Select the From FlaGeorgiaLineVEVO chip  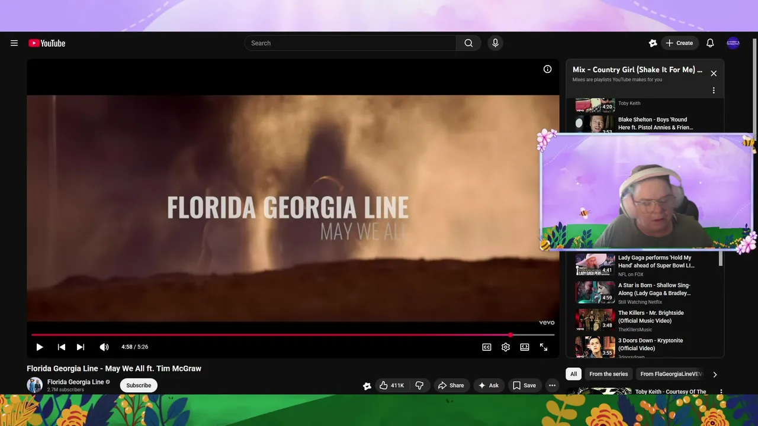point(671,374)
